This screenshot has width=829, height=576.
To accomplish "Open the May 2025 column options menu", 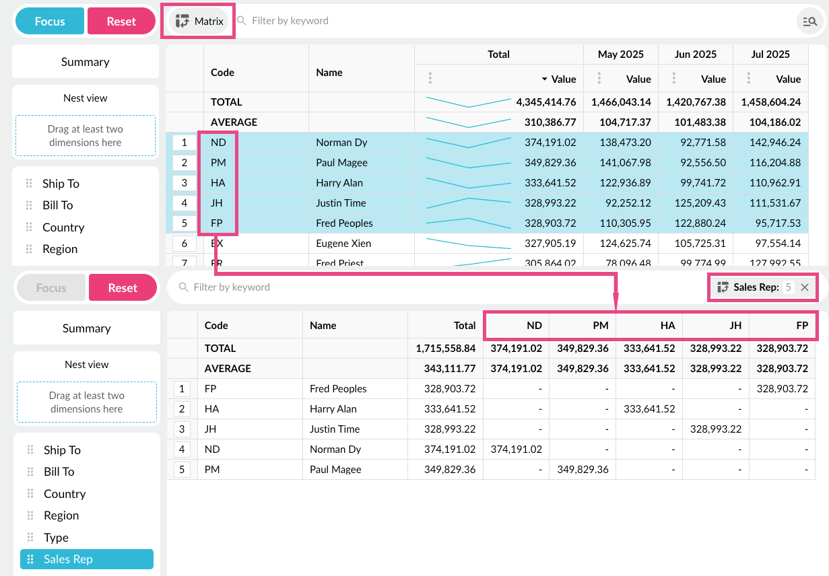I will [x=599, y=79].
